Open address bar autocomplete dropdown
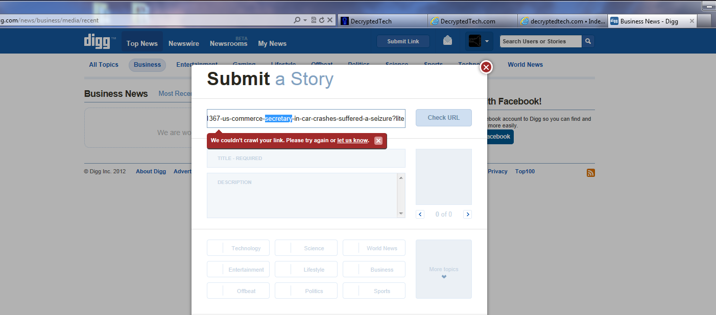This screenshot has height=315, width=716. (x=305, y=20)
